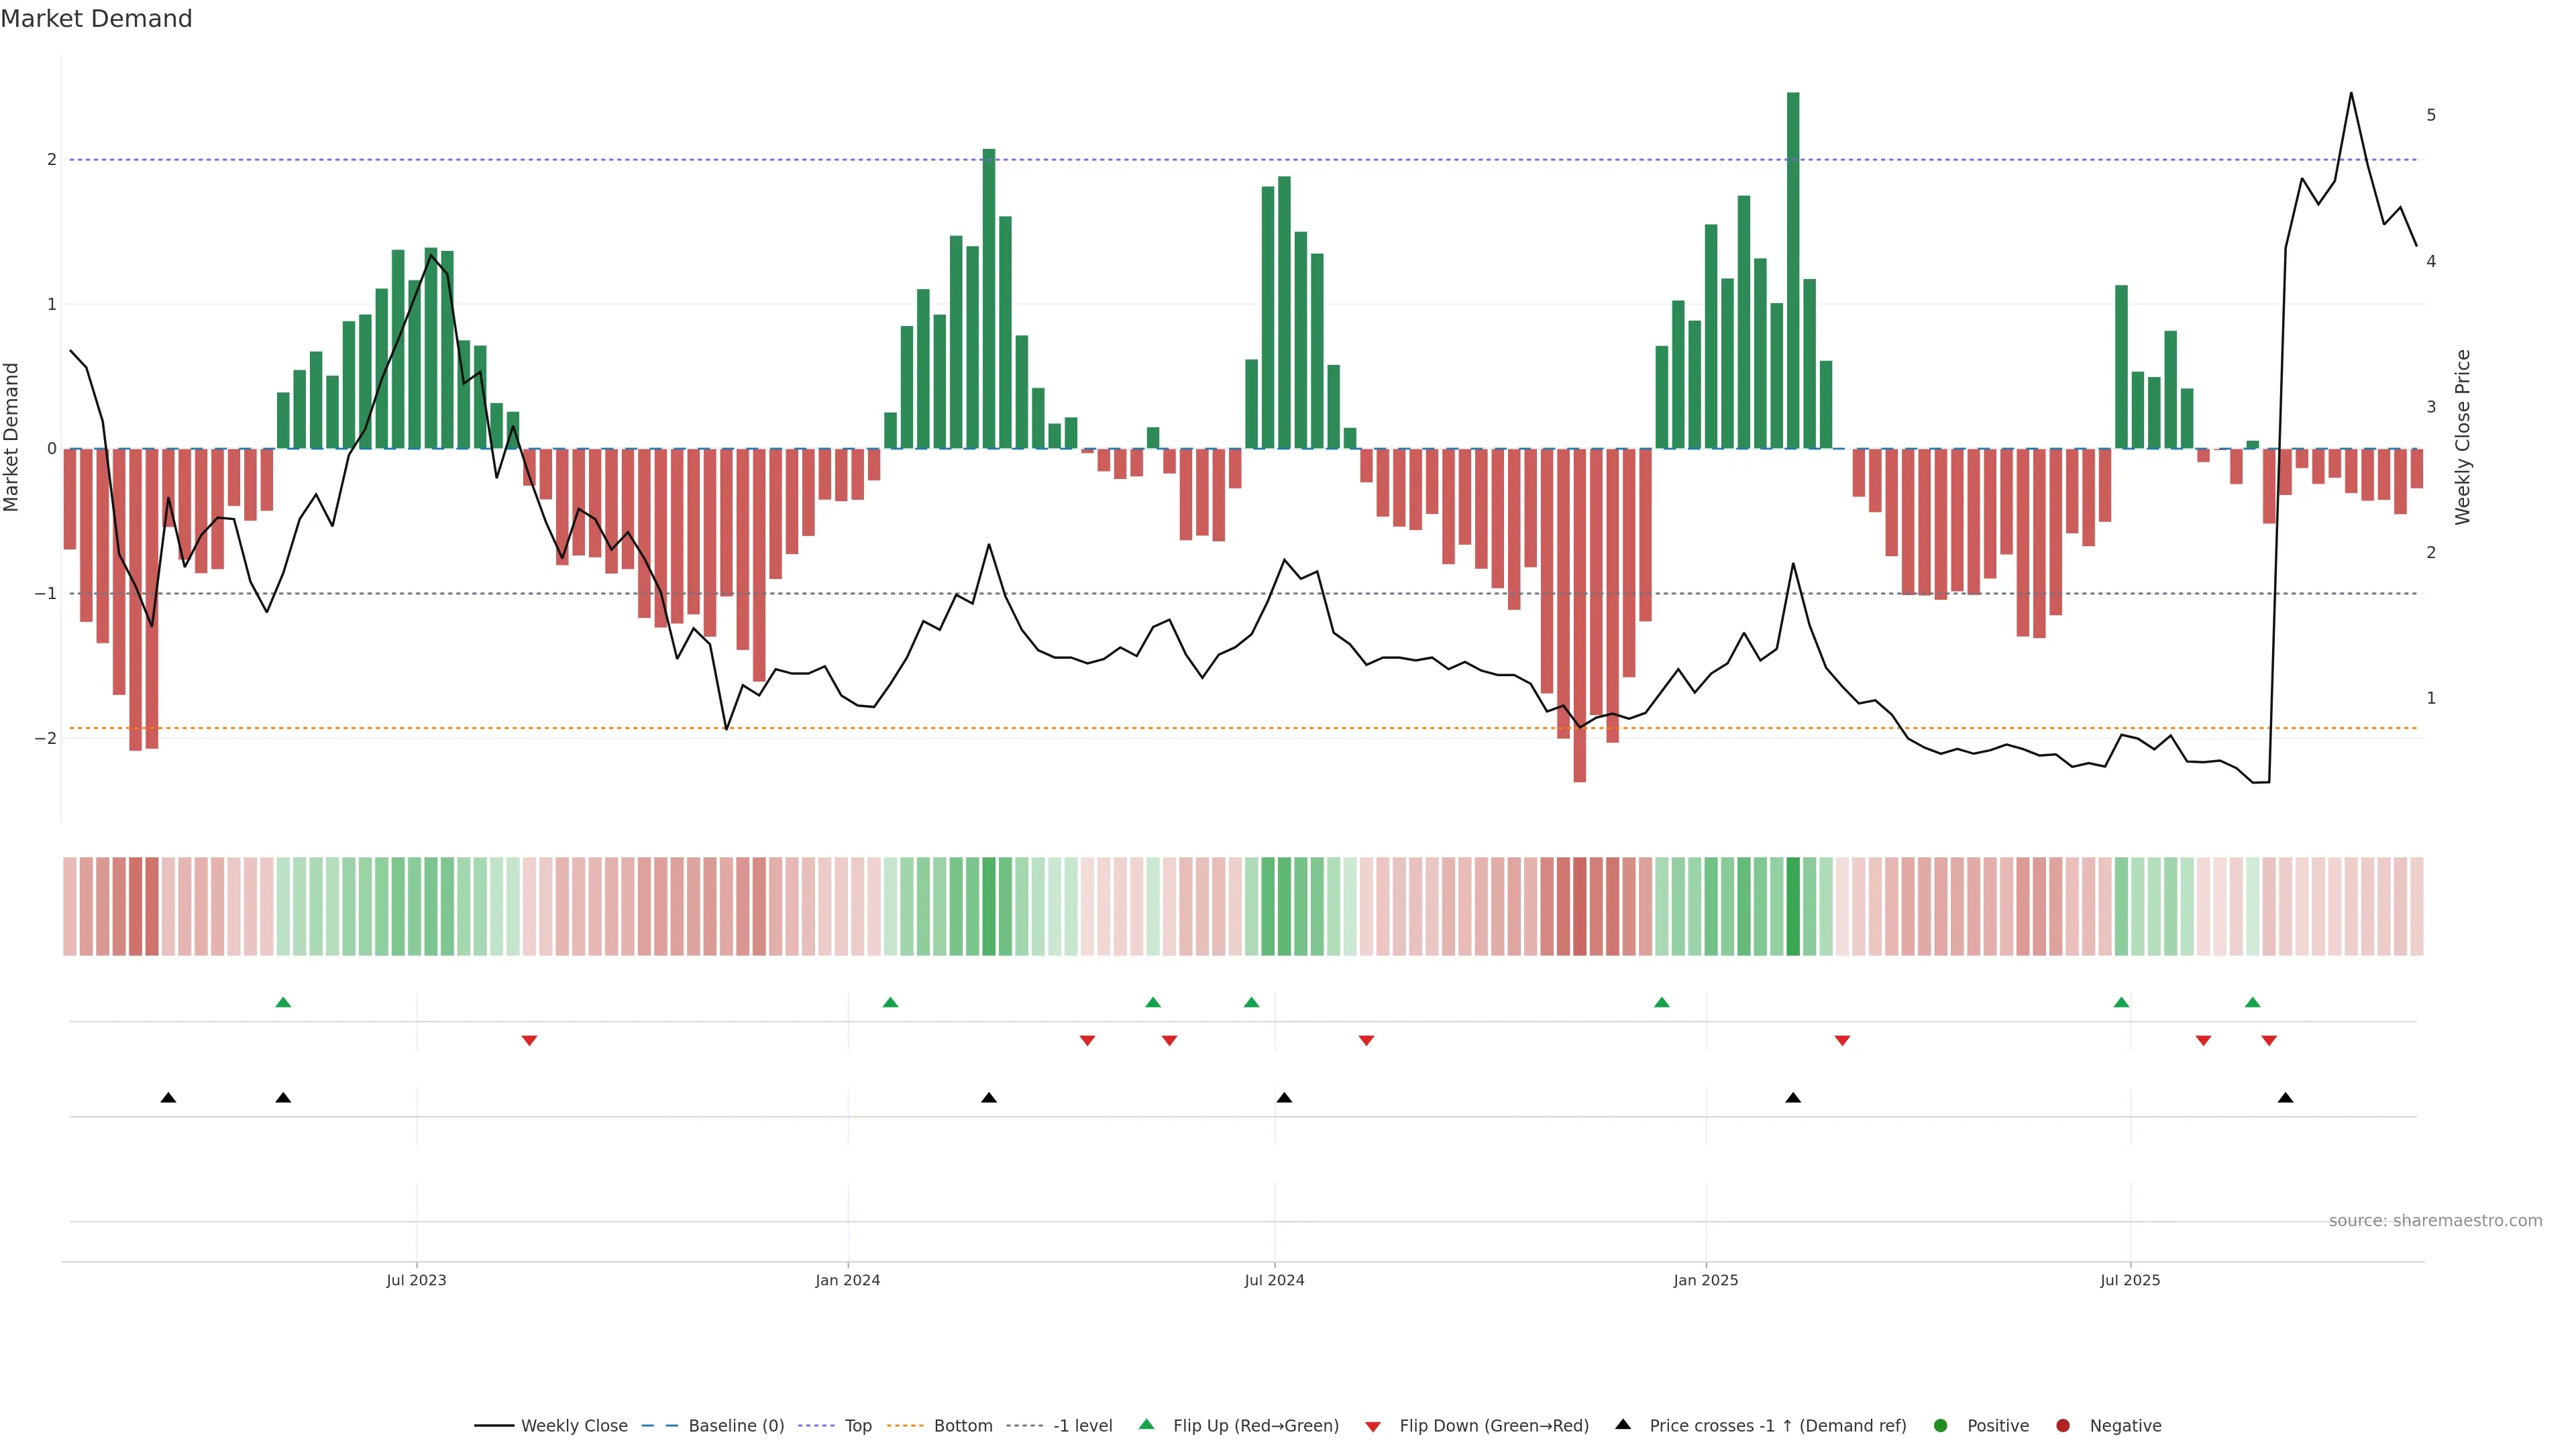Viewport: 2576px width, 1449px height.
Task: Click red Flip Down triangle legend icon
Action: [1373, 1426]
